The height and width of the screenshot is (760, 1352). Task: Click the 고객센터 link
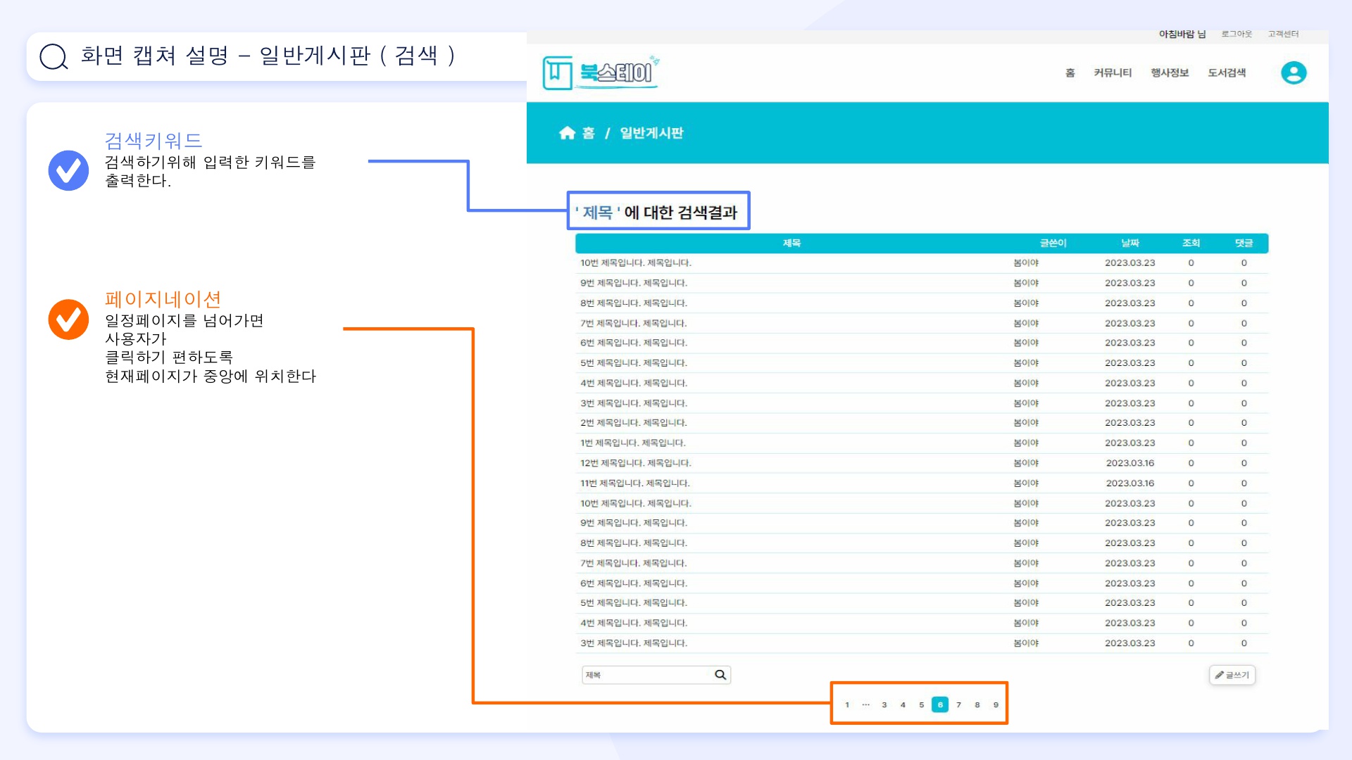pyautogui.click(x=1283, y=34)
